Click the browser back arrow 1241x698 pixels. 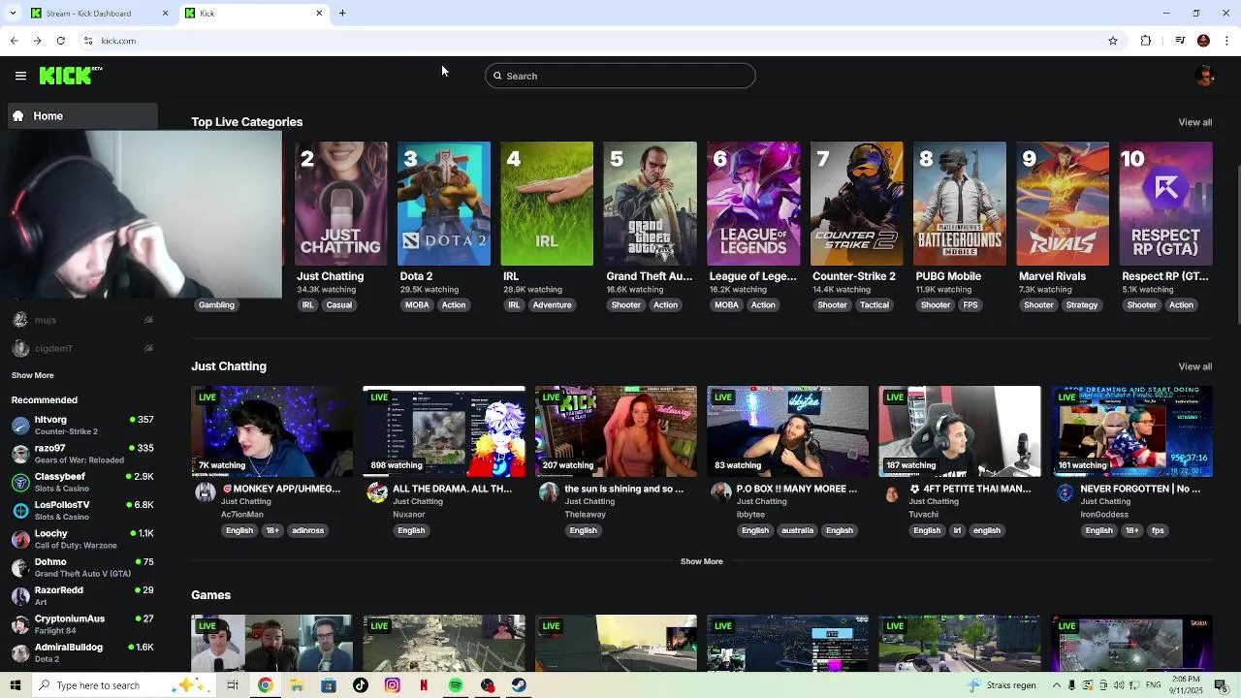14,41
